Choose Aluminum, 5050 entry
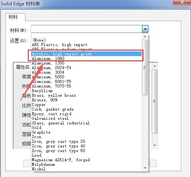The height and width of the screenshot is (177, 191). pos(87,77)
